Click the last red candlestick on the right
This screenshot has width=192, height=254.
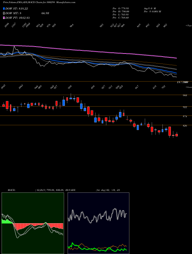coord(177,135)
